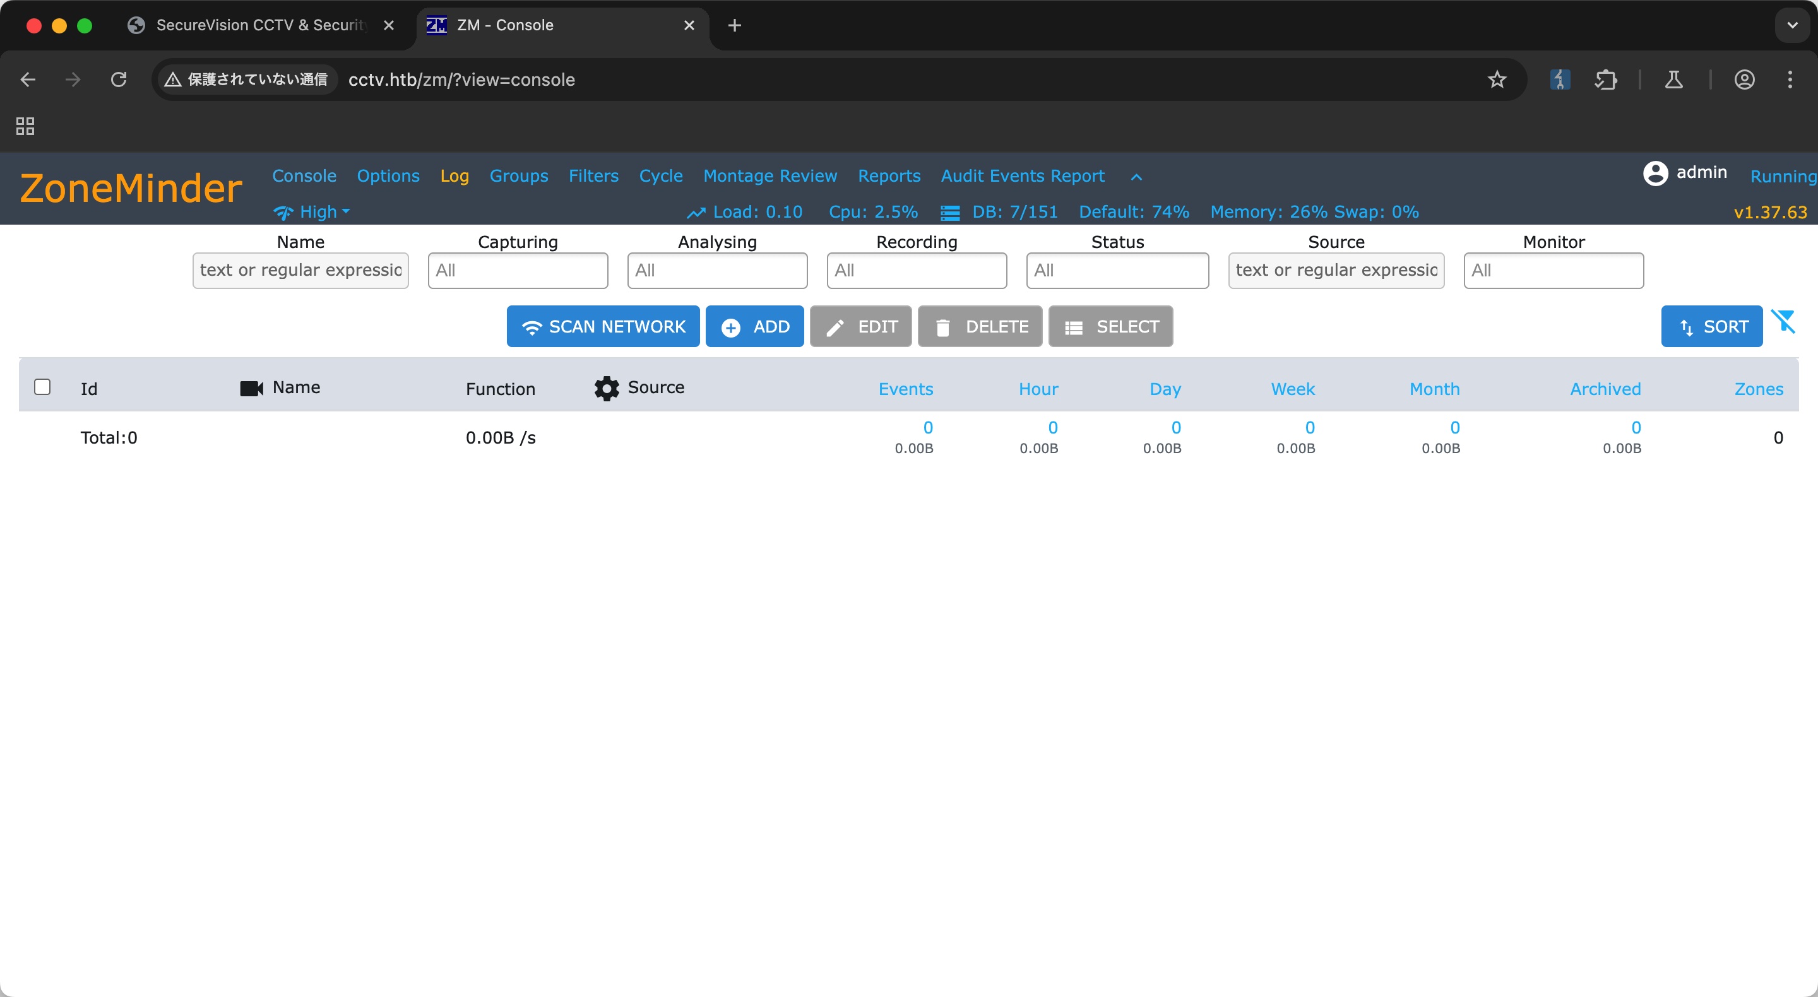Viewport: 1818px width, 997px height.
Task: Open the Recording filter dropdown
Action: click(x=917, y=270)
